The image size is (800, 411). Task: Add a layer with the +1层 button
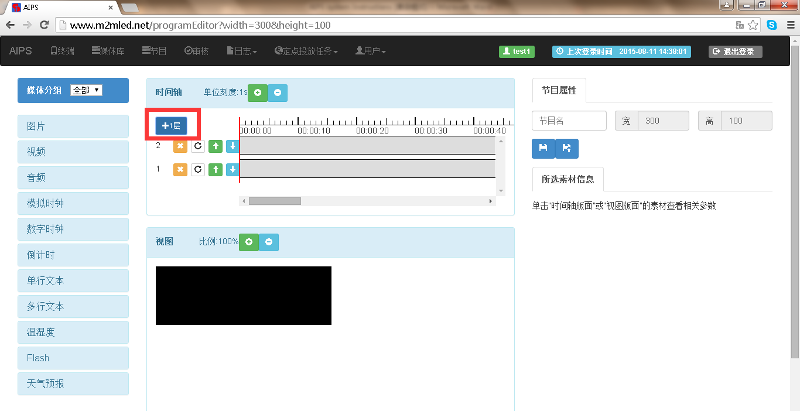click(x=172, y=125)
